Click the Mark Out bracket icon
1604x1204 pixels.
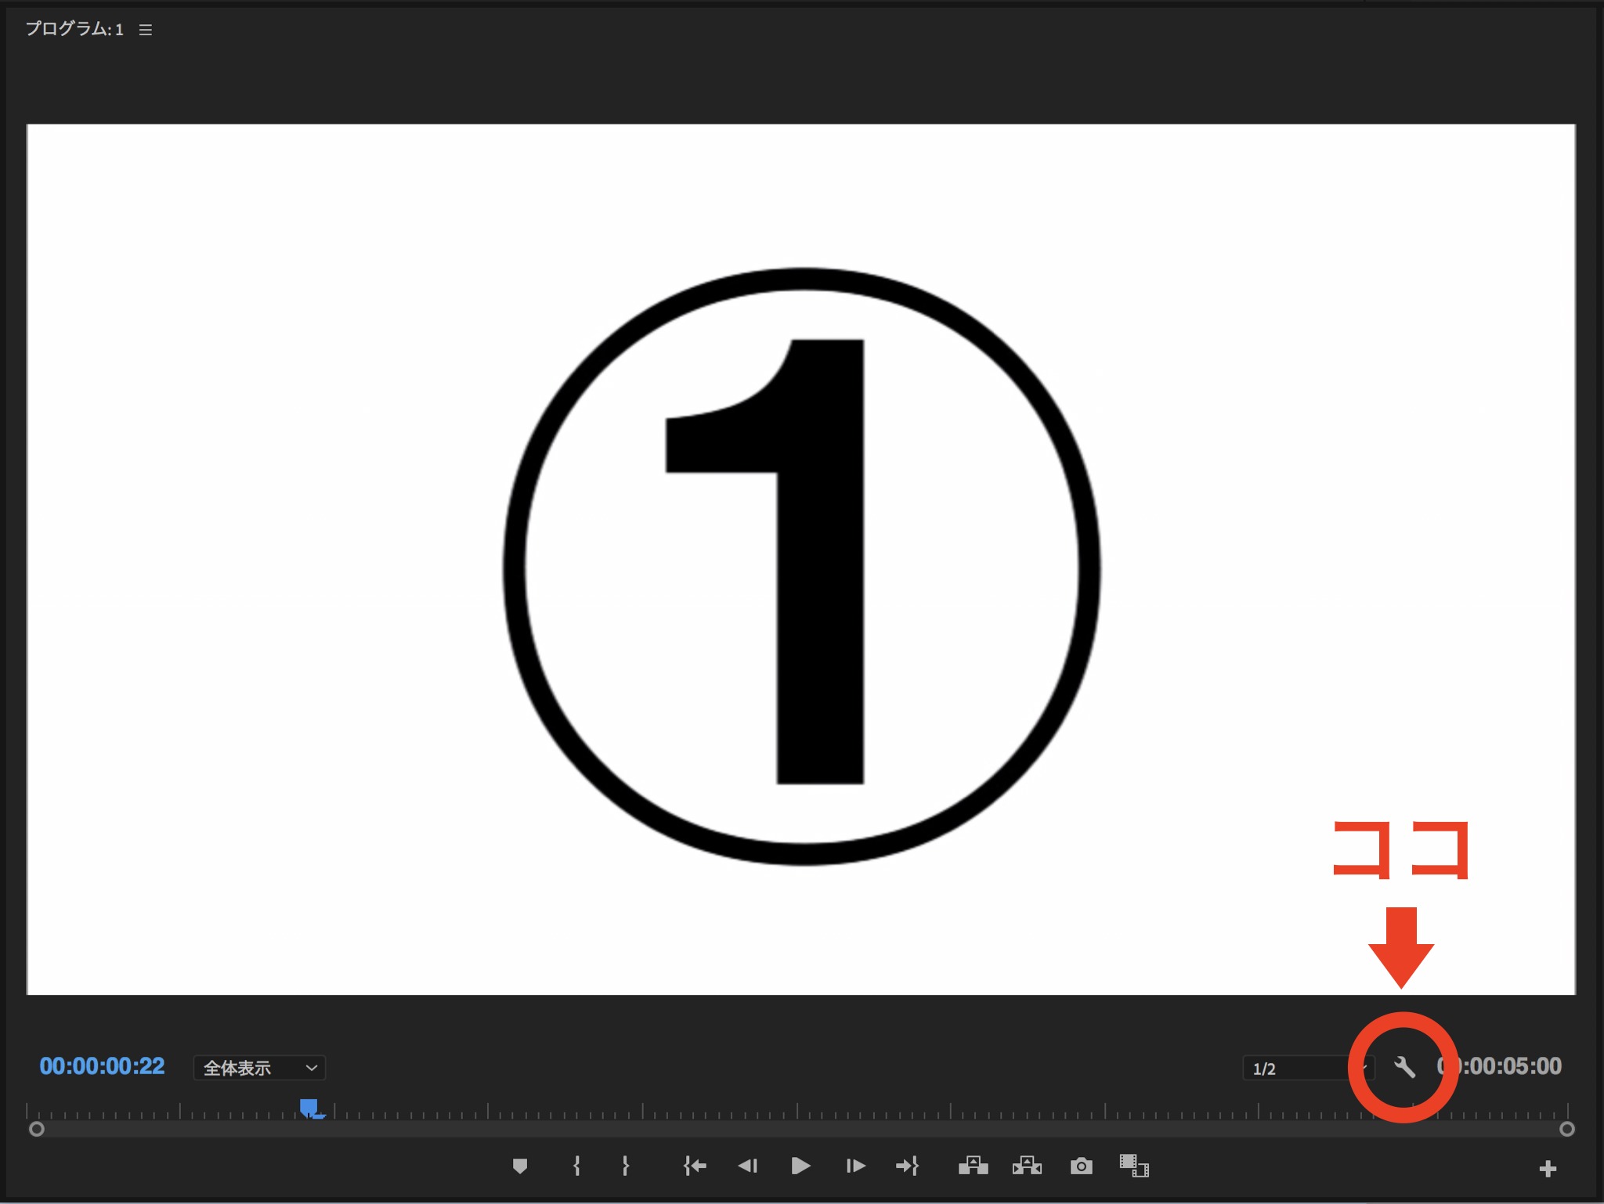pos(625,1166)
